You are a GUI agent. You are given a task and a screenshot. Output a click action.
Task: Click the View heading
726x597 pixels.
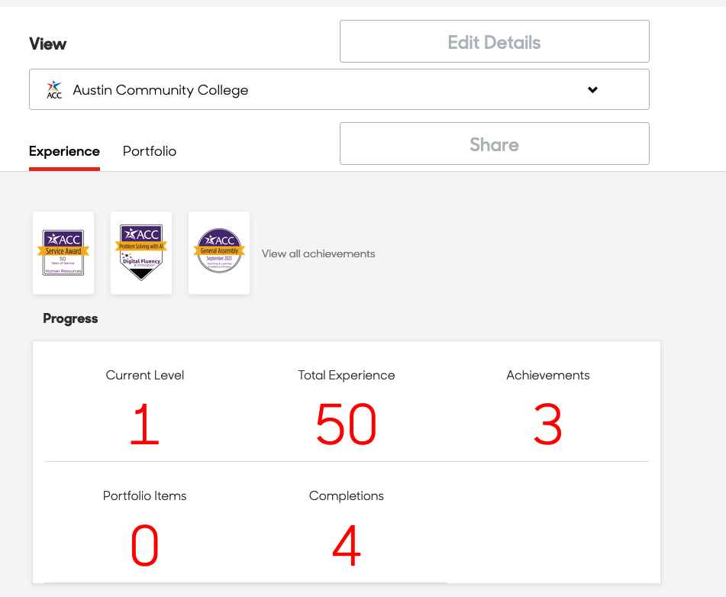click(x=47, y=44)
